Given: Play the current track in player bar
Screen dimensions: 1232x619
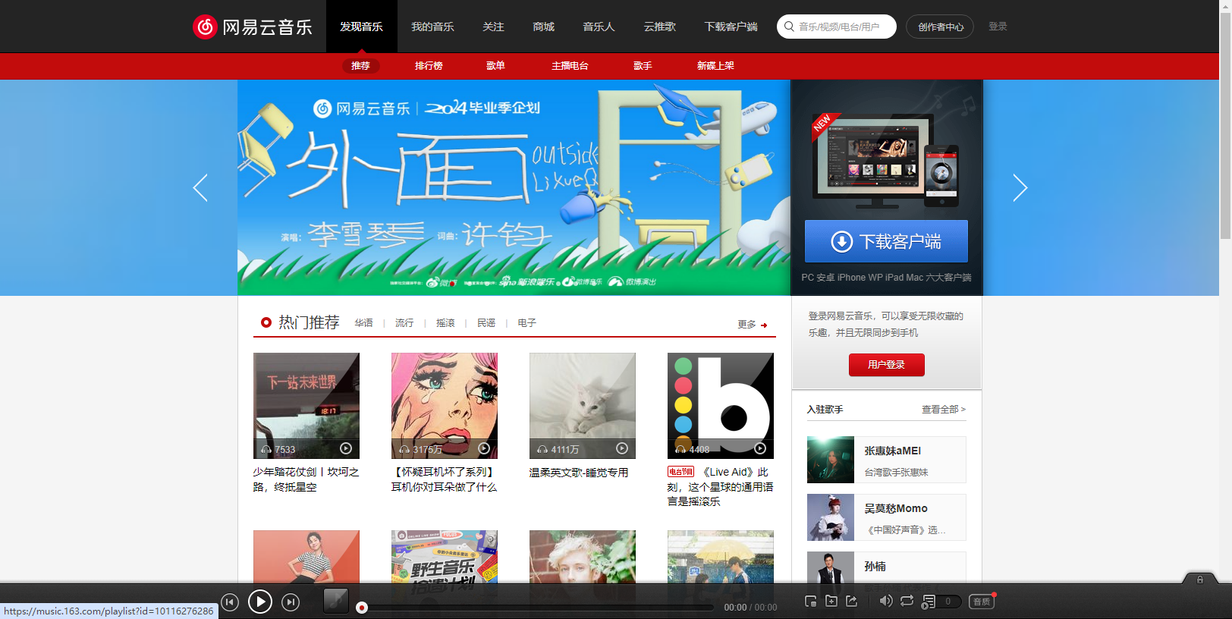Looking at the screenshot, I should (260, 602).
